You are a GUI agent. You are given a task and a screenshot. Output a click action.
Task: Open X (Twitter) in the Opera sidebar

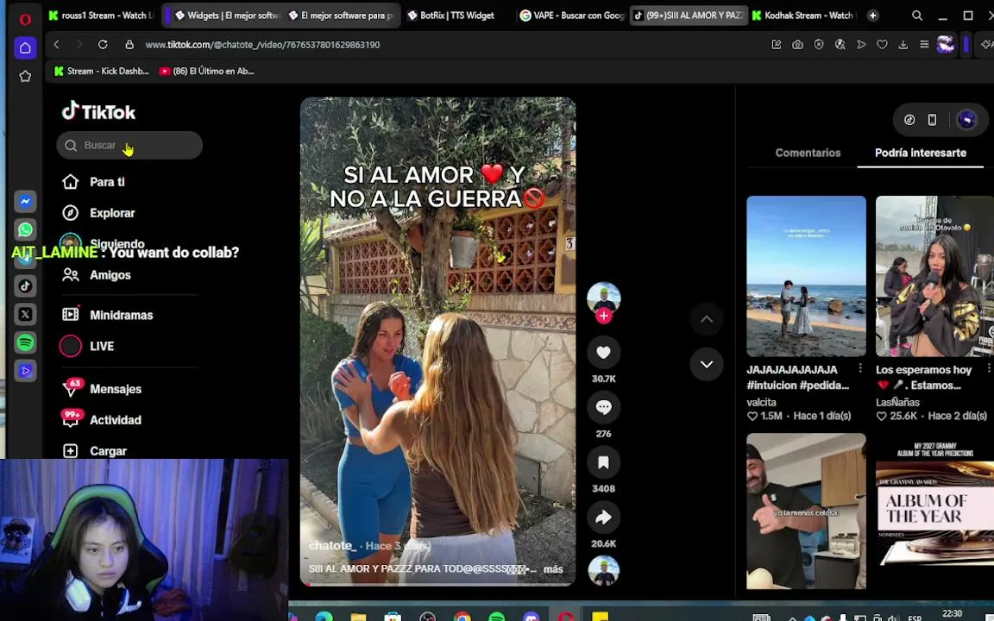click(x=25, y=314)
